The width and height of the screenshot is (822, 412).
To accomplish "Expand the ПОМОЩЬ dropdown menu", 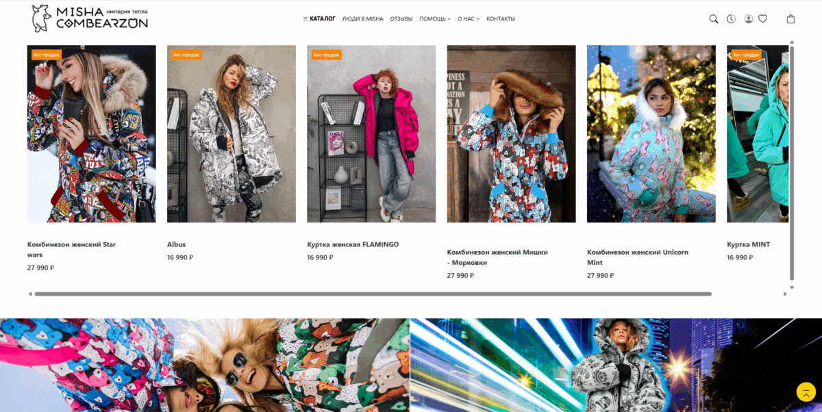I will coord(434,19).
